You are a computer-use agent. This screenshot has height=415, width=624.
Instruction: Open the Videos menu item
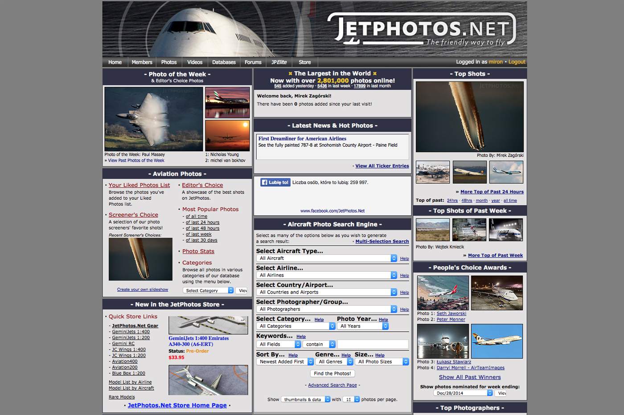coord(195,62)
